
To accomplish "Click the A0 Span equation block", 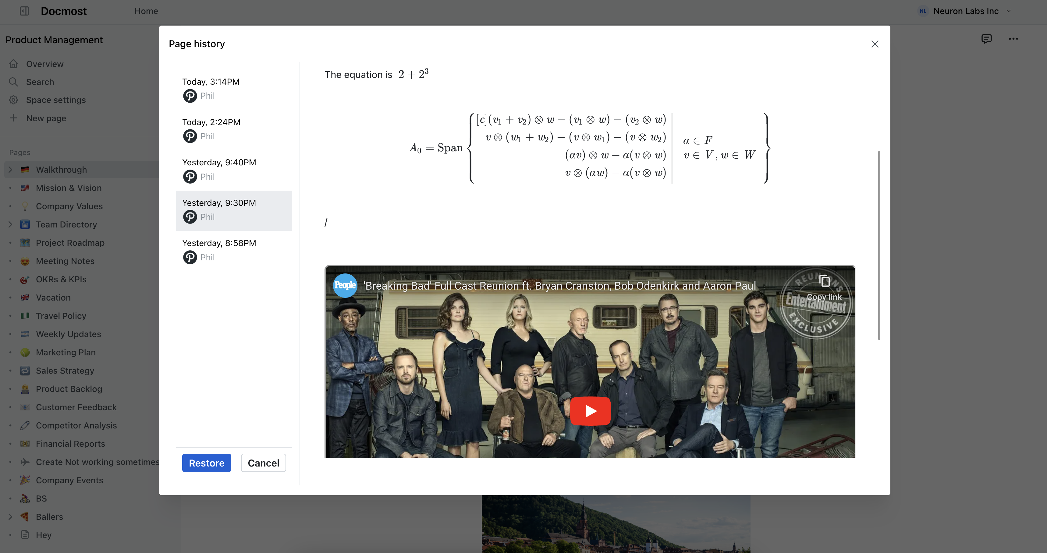I will coord(589,148).
